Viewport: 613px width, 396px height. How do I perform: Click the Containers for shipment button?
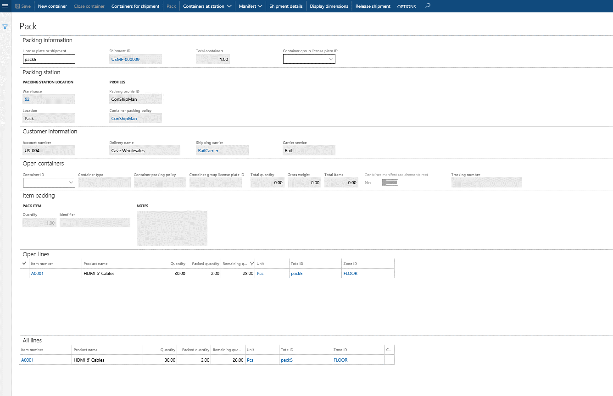pyautogui.click(x=135, y=6)
